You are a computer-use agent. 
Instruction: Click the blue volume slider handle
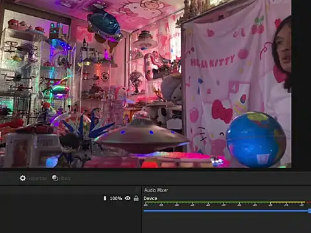click(x=310, y=211)
